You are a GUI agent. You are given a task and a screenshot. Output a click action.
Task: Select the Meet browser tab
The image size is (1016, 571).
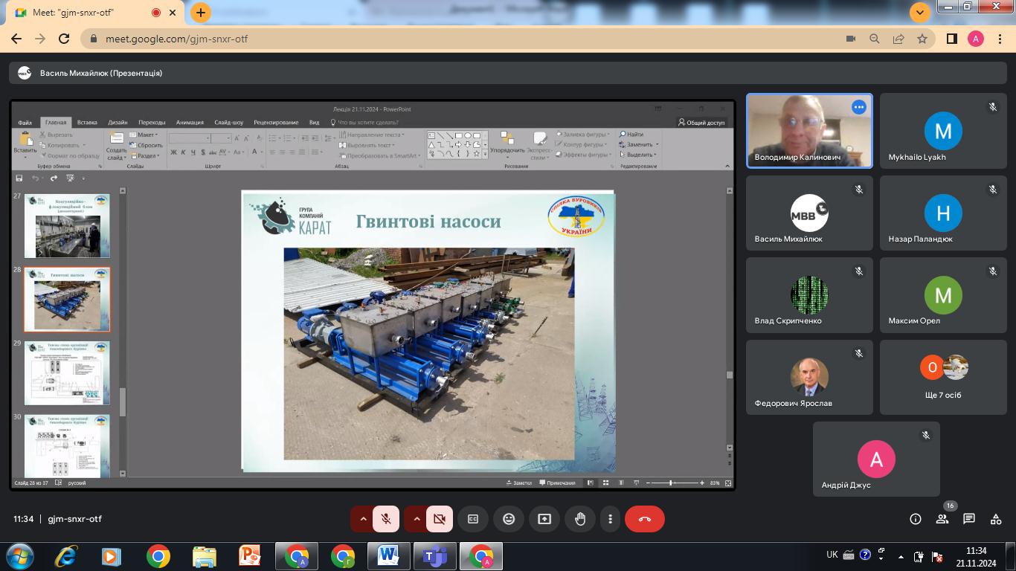[89, 13]
